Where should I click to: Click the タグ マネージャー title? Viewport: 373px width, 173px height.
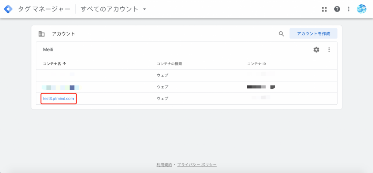pos(44,9)
